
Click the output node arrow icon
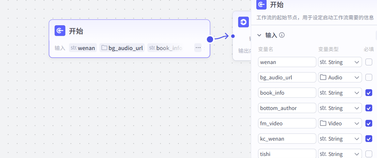(x=243, y=22)
